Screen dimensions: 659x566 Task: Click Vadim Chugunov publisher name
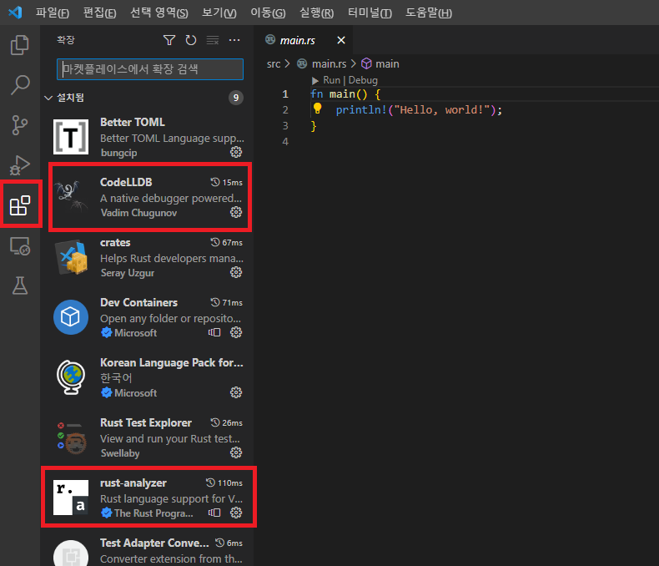click(x=138, y=213)
